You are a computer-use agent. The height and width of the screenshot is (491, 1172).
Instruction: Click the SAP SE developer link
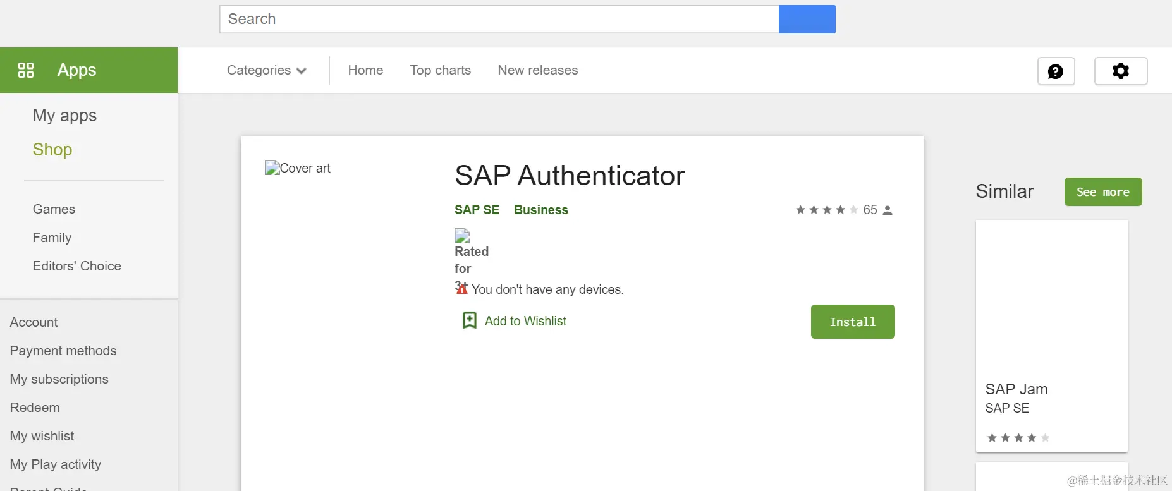[x=477, y=210]
